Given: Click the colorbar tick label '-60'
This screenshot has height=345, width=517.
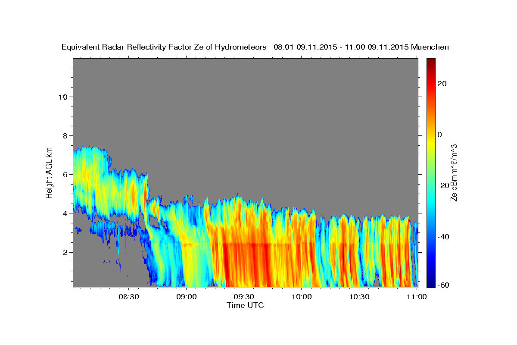Looking at the screenshot, I should [443, 285].
